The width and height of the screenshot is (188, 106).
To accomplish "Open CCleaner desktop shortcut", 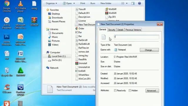I will 7,89.
